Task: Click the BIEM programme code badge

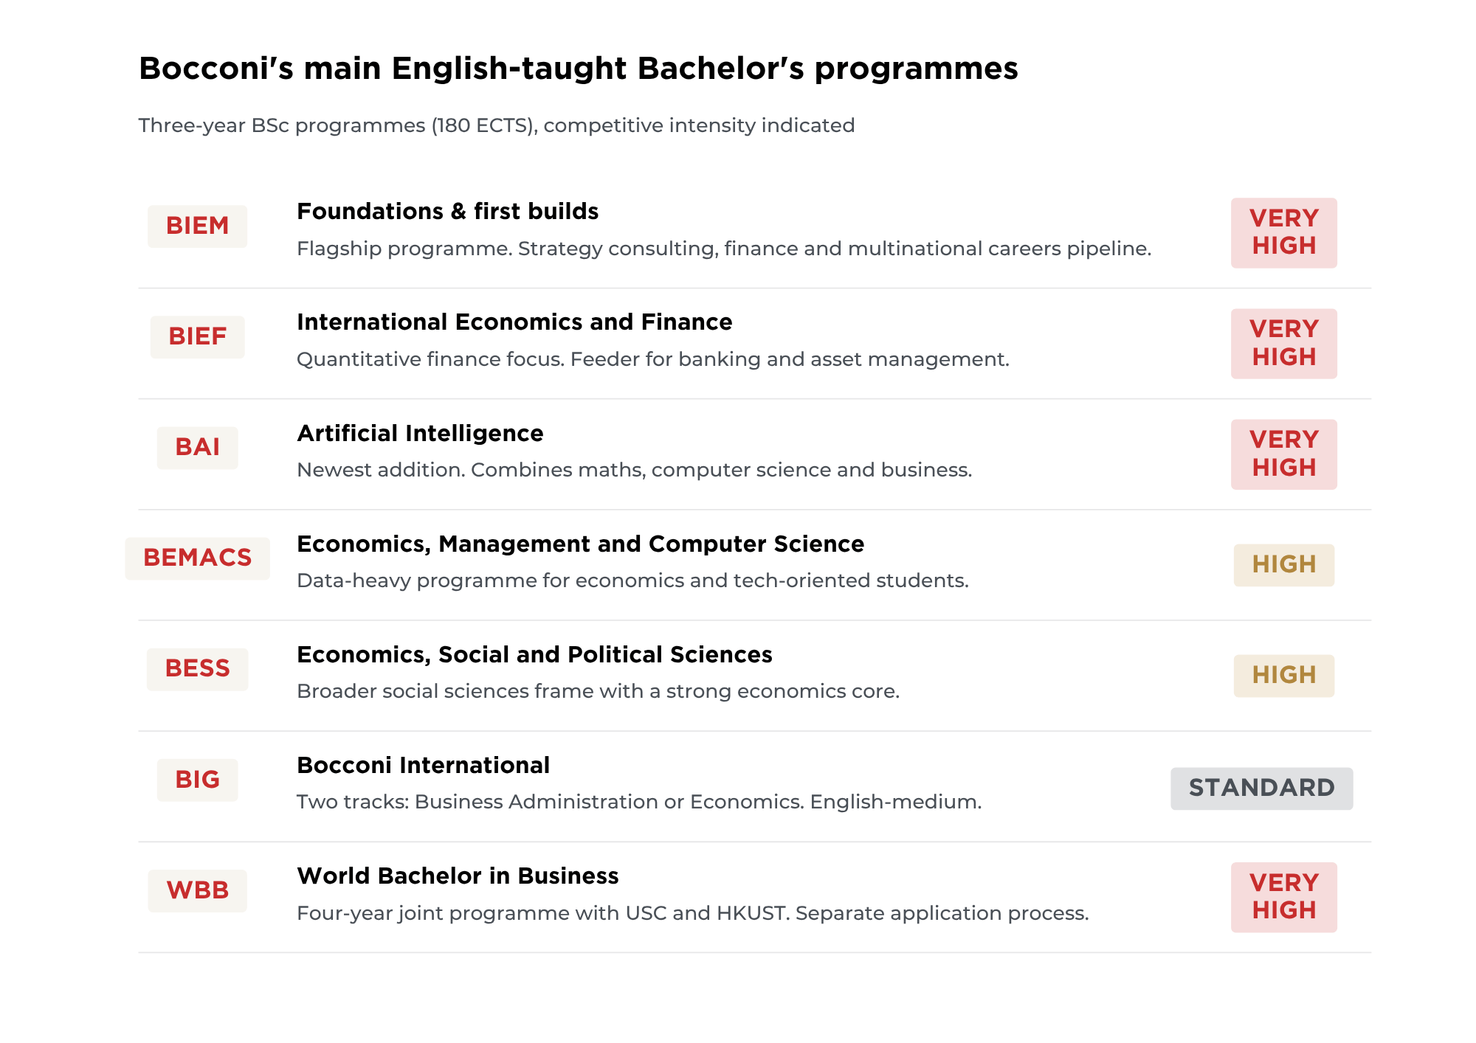Action: (x=197, y=226)
